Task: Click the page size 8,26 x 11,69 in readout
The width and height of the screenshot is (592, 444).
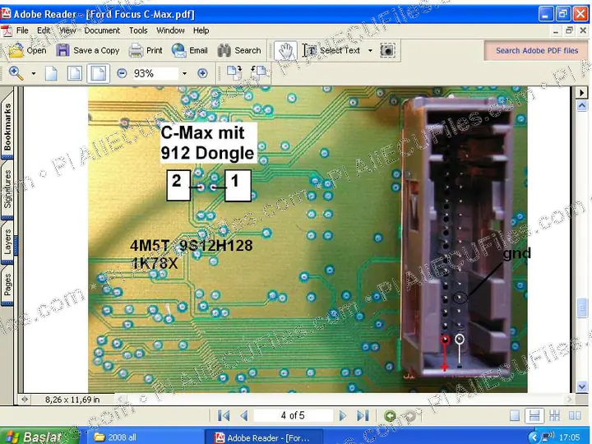Action: pos(72,400)
